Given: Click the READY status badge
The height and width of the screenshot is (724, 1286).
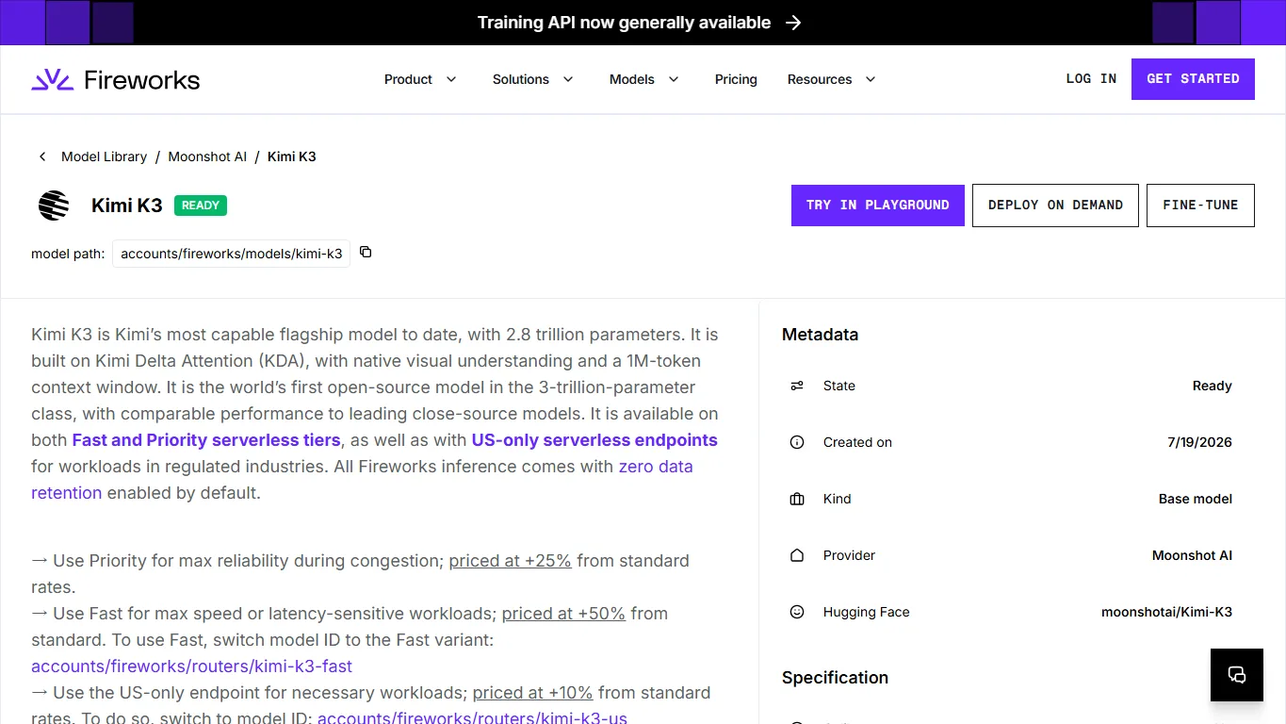Looking at the screenshot, I should coord(201,206).
